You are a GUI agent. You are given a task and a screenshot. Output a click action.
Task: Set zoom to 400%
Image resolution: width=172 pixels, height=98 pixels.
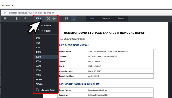(38, 71)
